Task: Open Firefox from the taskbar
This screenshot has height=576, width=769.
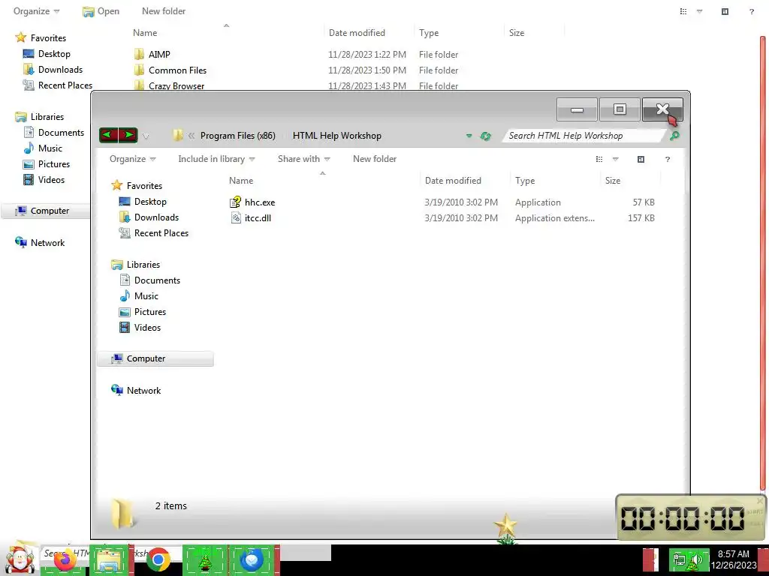Action: click(65, 559)
